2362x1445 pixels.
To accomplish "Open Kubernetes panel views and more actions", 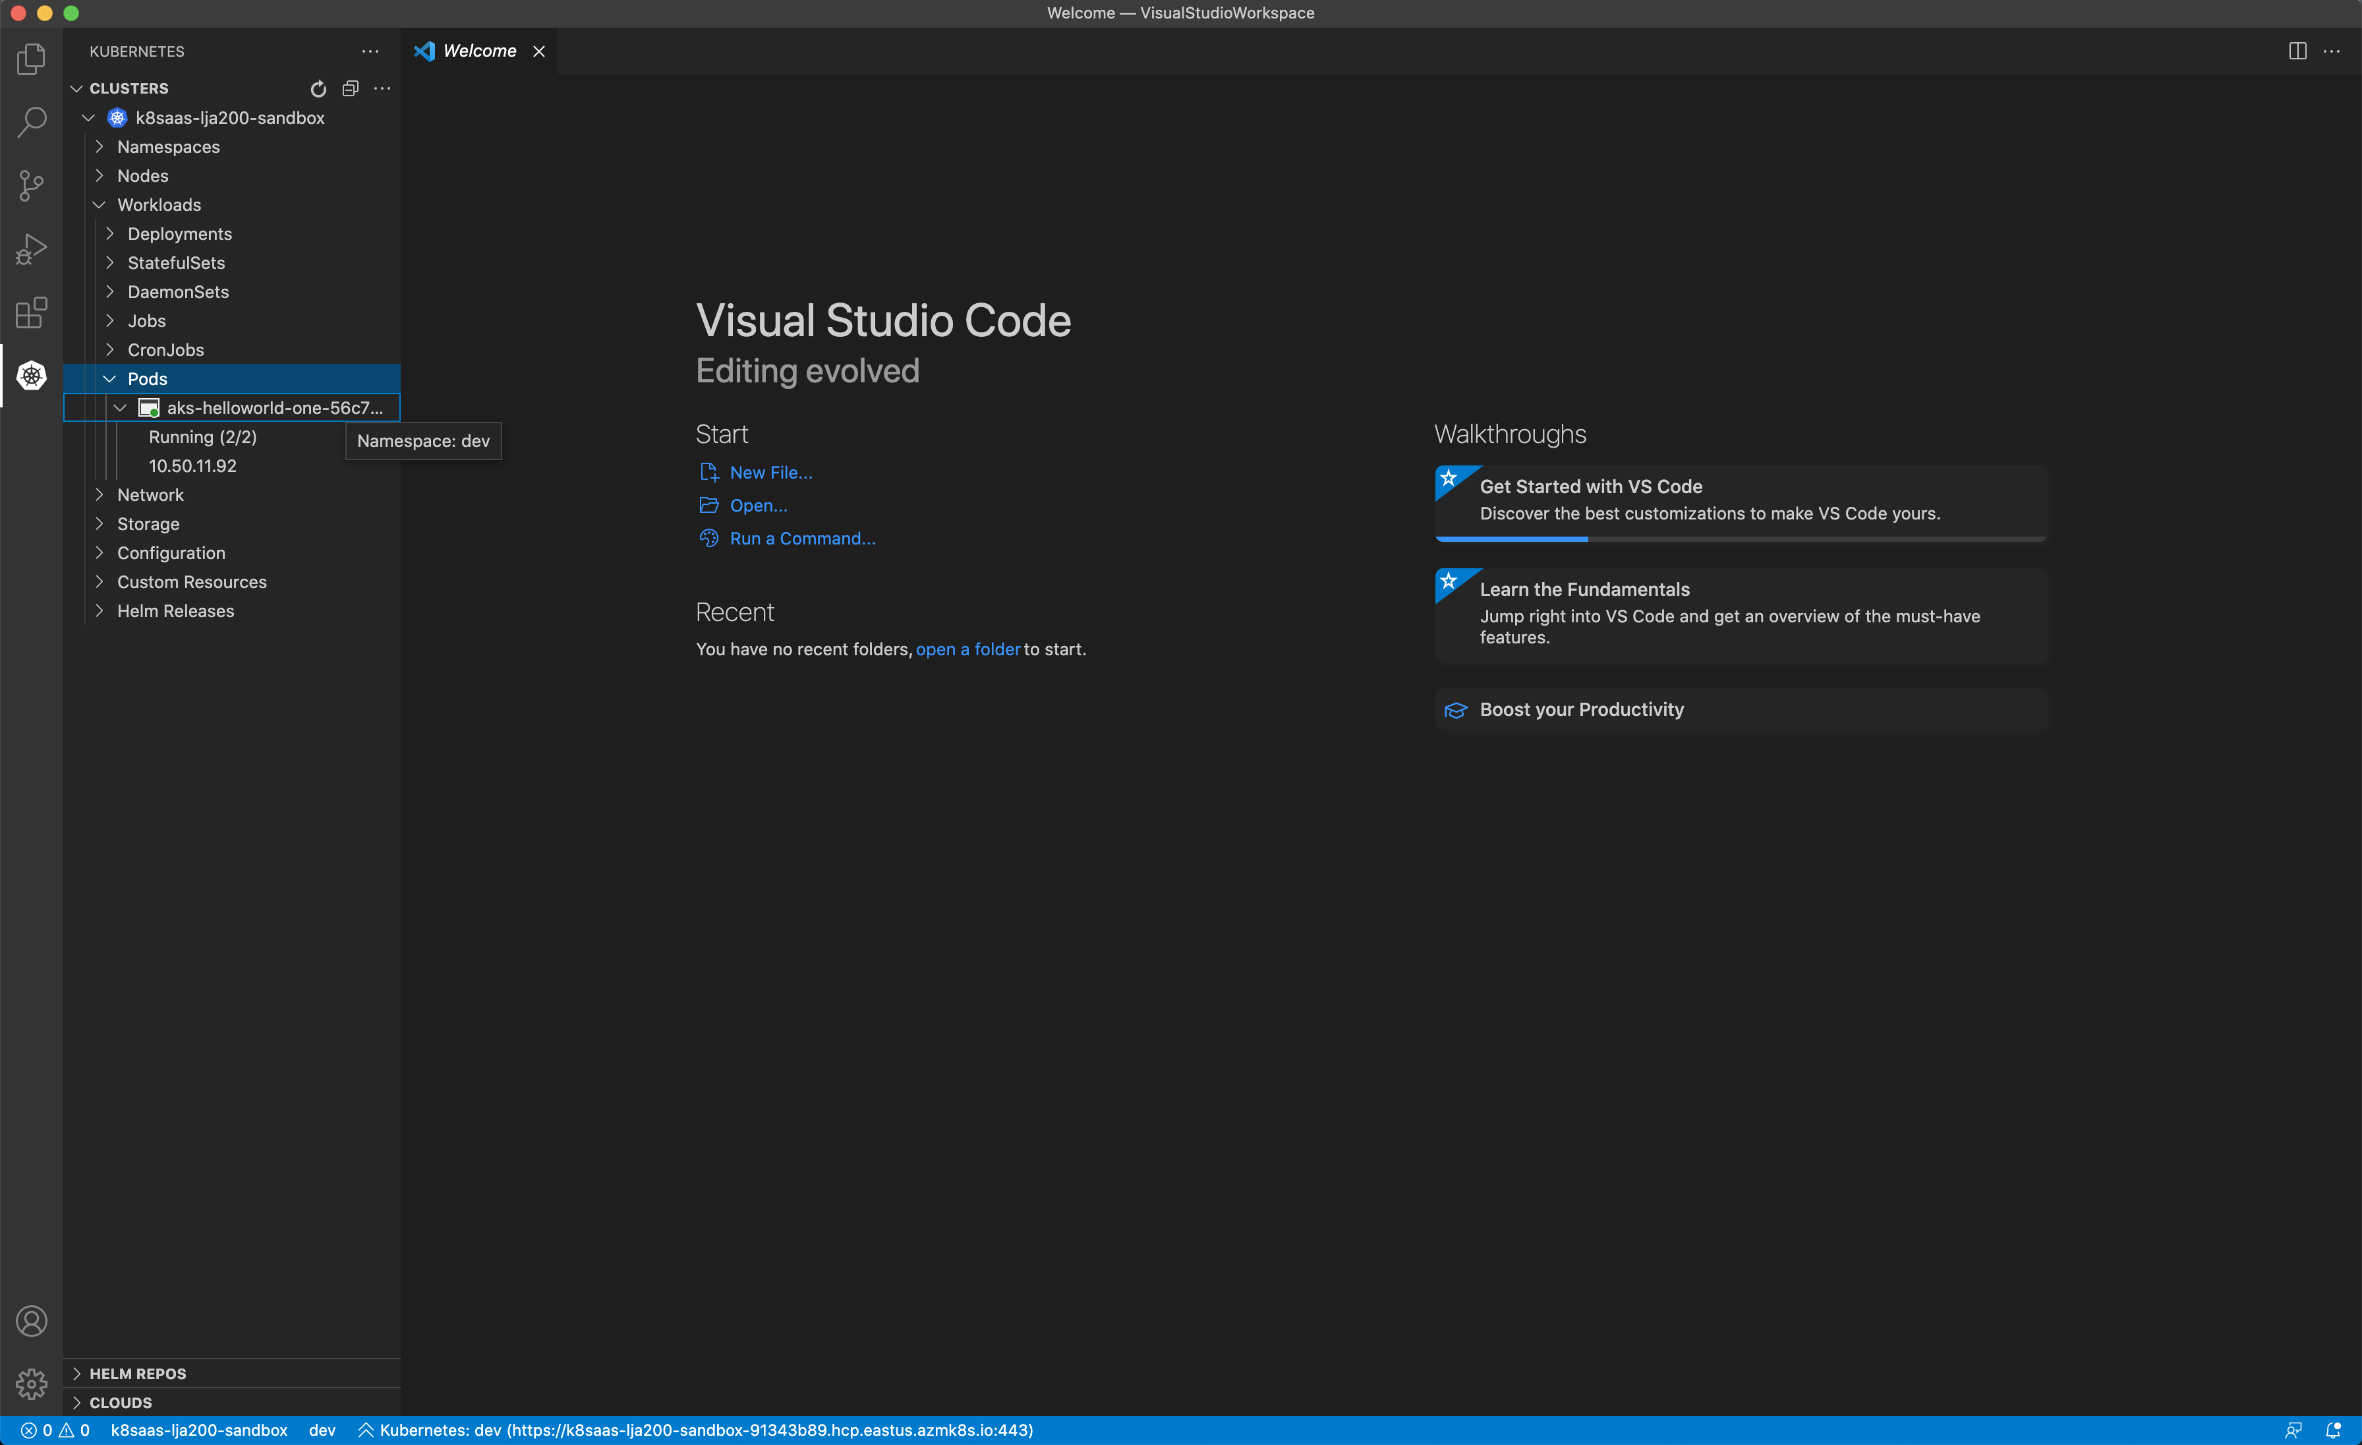I will [x=370, y=51].
